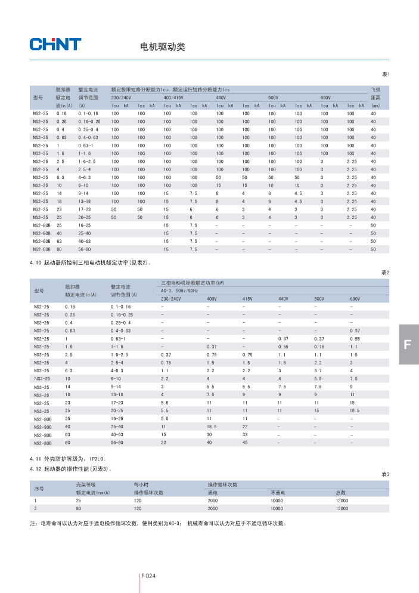Click the gray F section tab

click(x=407, y=344)
